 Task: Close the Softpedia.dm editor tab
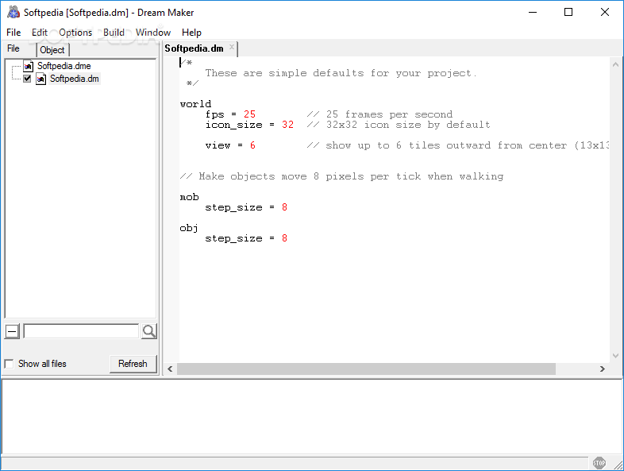pyautogui.click(x=232, y=47)
